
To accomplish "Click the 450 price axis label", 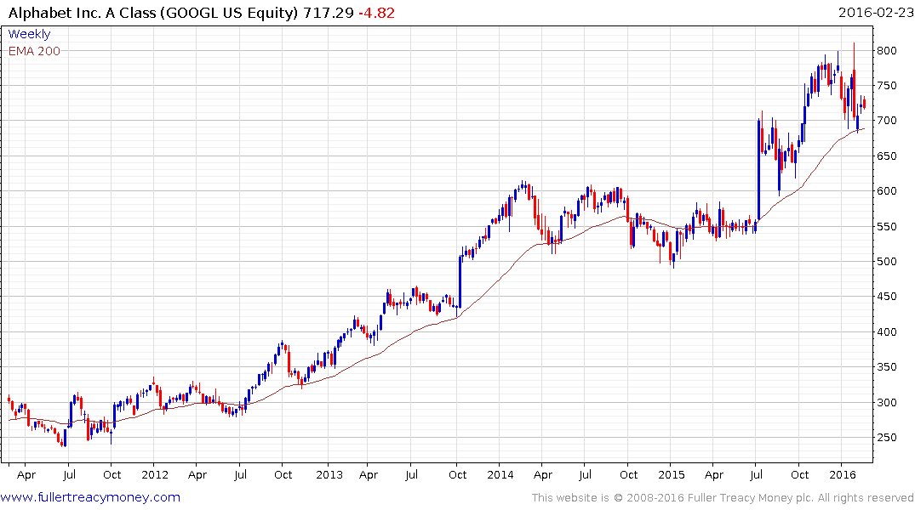I will 886,297.
